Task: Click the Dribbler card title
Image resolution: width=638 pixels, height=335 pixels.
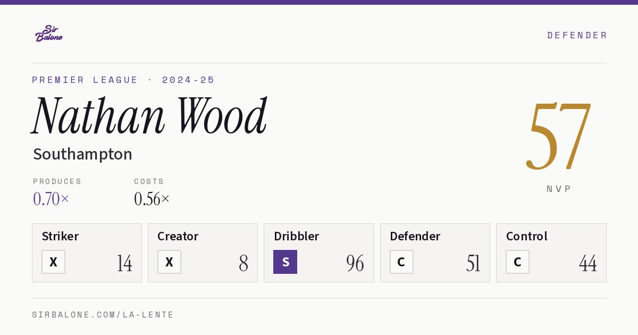Action: click(296, 236)
